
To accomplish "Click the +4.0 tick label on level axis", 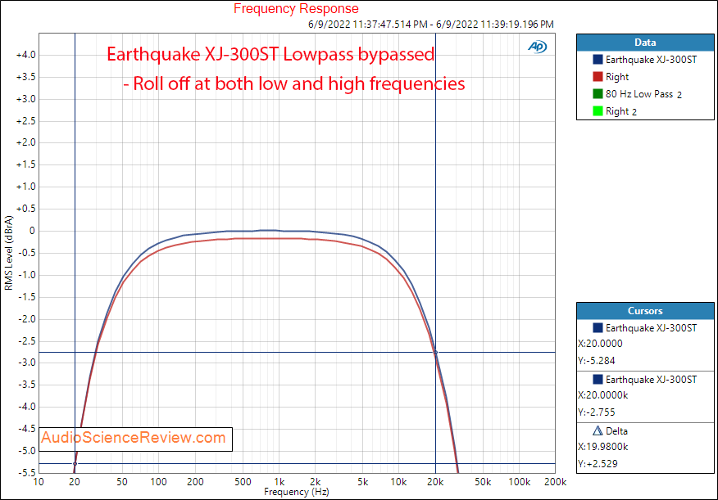I will 25,55.
